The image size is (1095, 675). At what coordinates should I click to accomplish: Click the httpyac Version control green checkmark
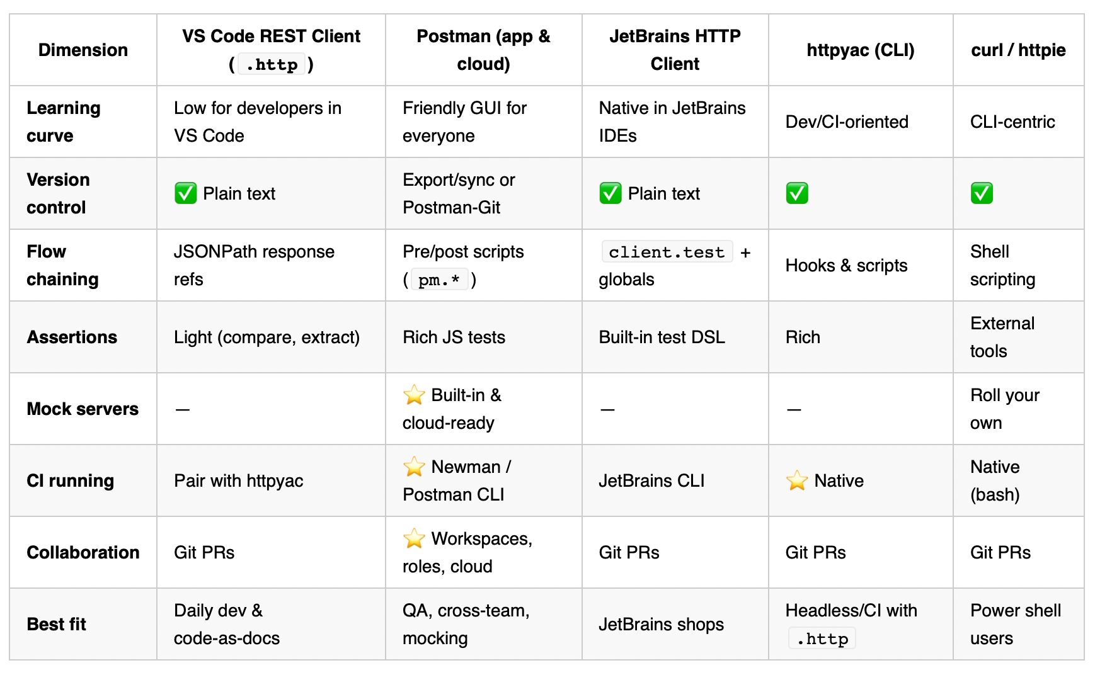tap(797, 193)
